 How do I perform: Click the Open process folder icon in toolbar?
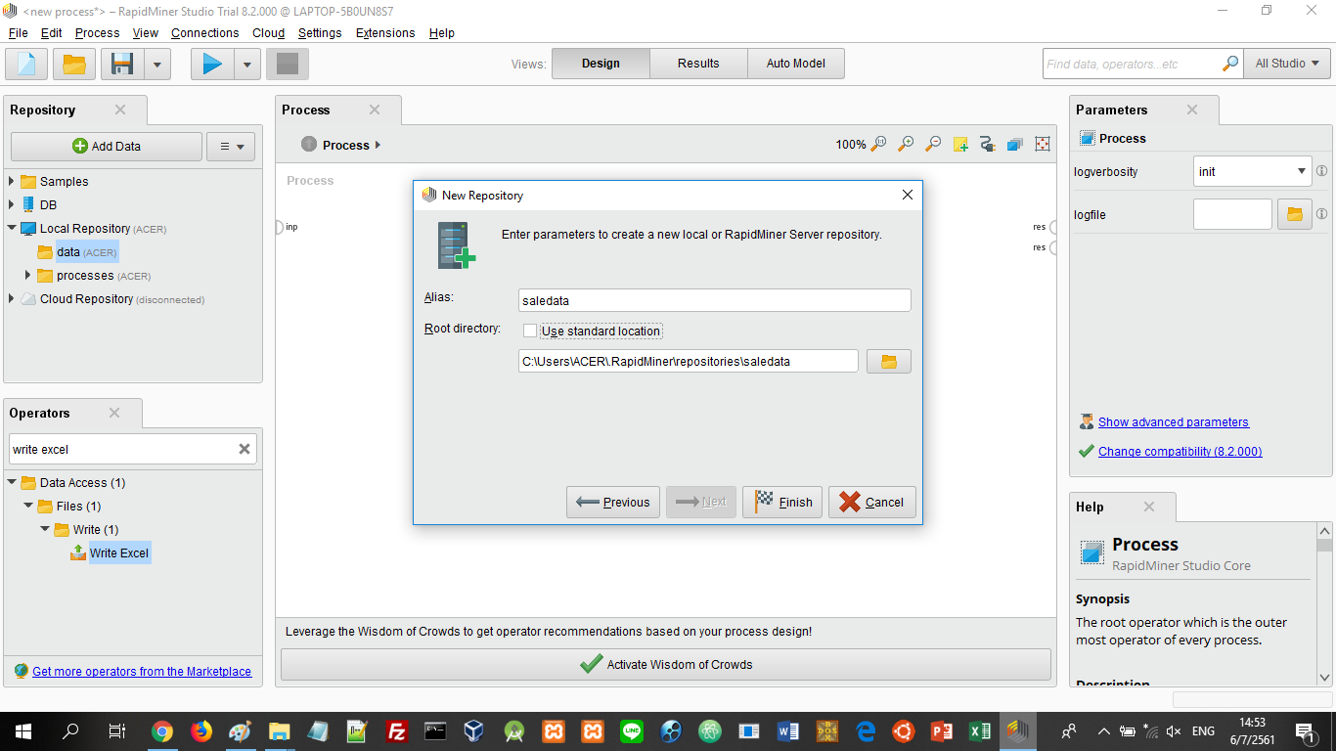coord(74,65)
